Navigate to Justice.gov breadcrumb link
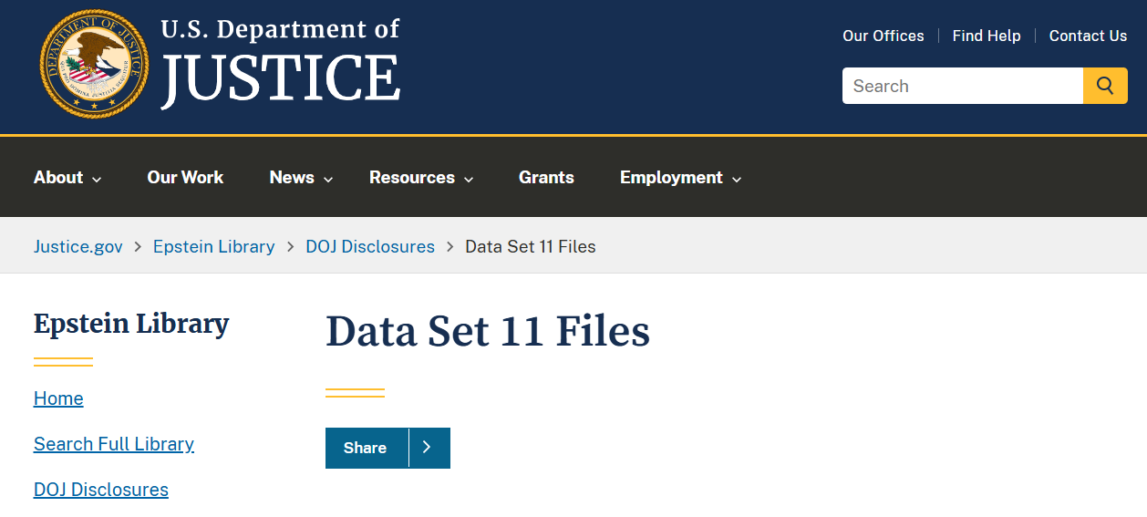Screen dimensions: 1147x517 tap(78, 246)
